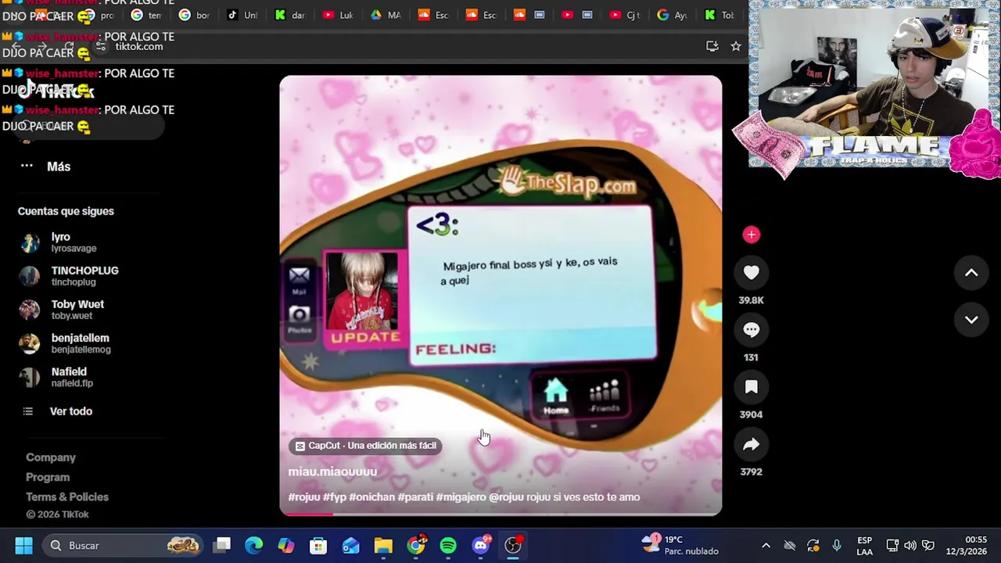1001x563 pixels.
Task: Click the three-dot icon next to Más
Action: coord(27,166)
